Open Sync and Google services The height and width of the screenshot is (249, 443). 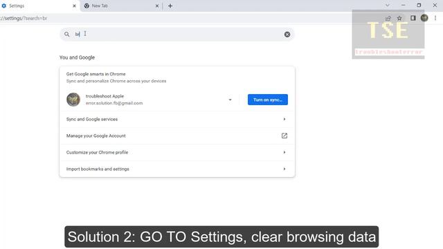[x=177, y=119]
